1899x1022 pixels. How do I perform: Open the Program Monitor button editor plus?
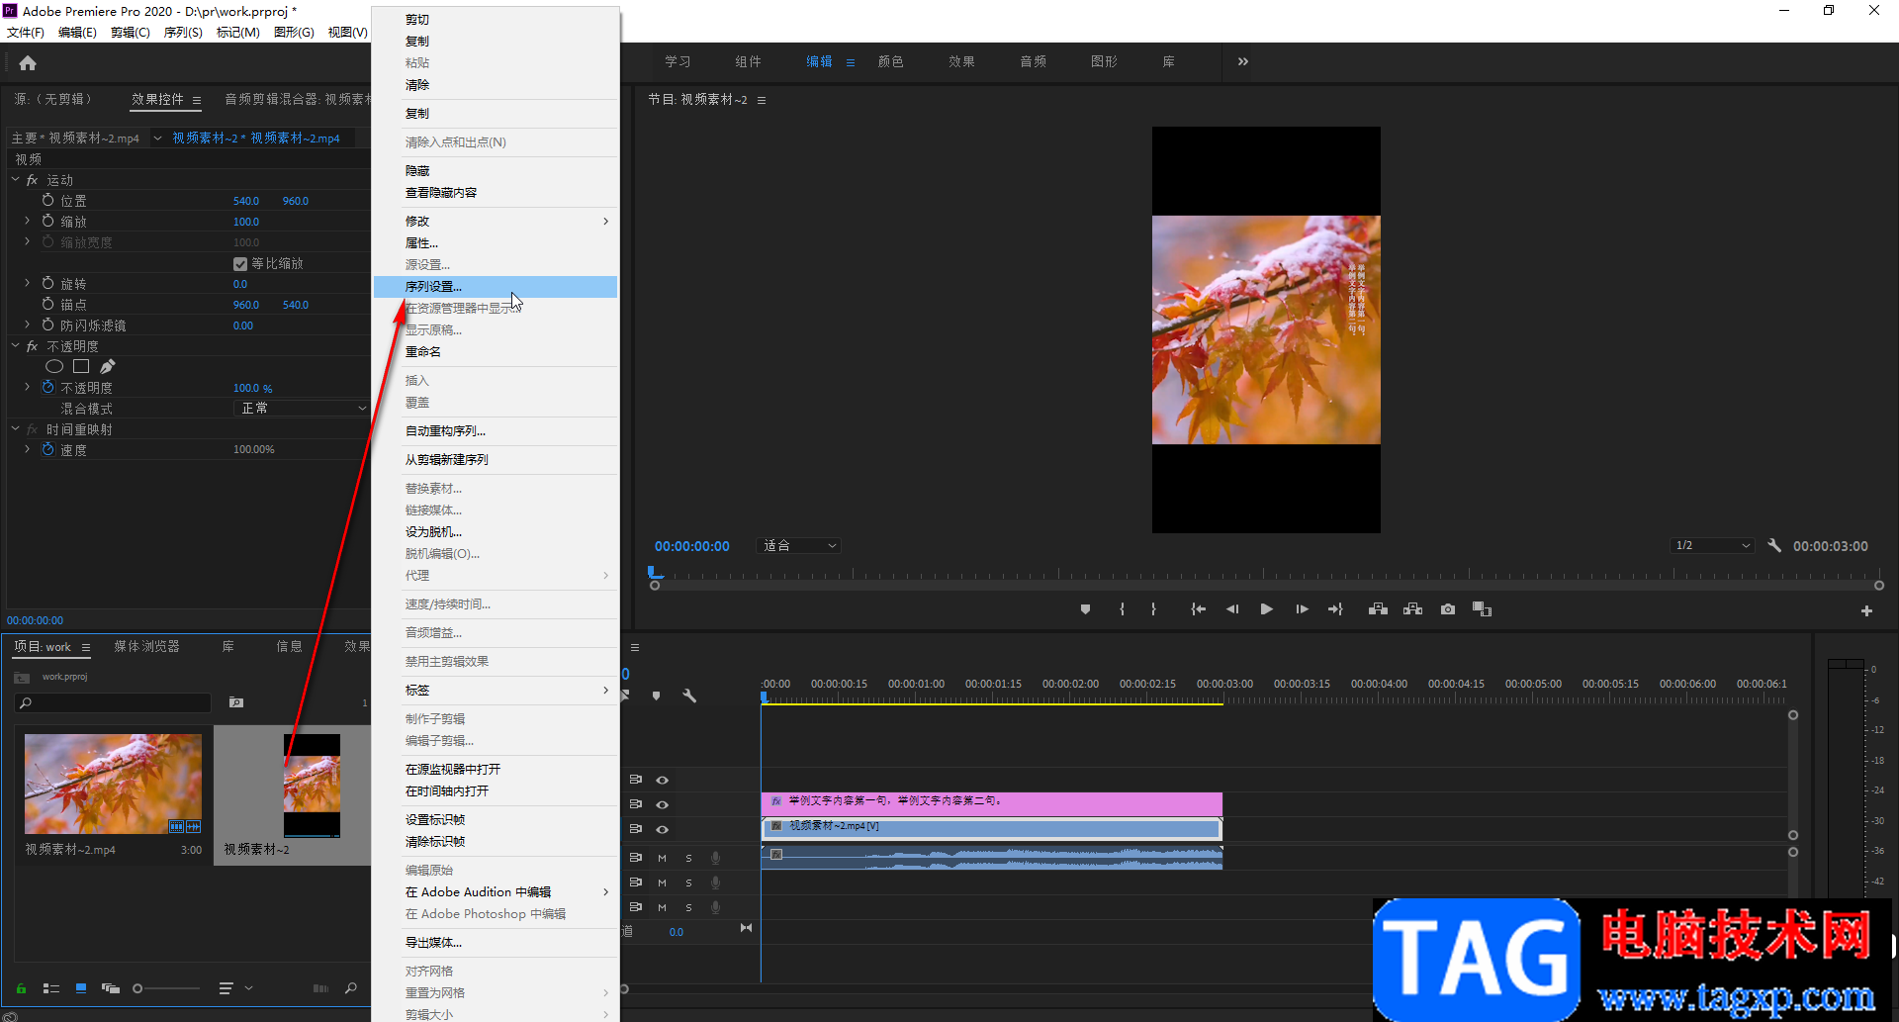1866,611
